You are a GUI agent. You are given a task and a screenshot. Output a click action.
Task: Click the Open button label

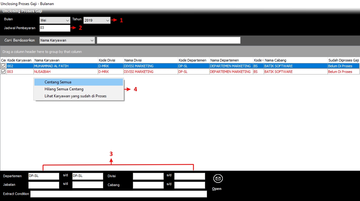tap(217, 189)
